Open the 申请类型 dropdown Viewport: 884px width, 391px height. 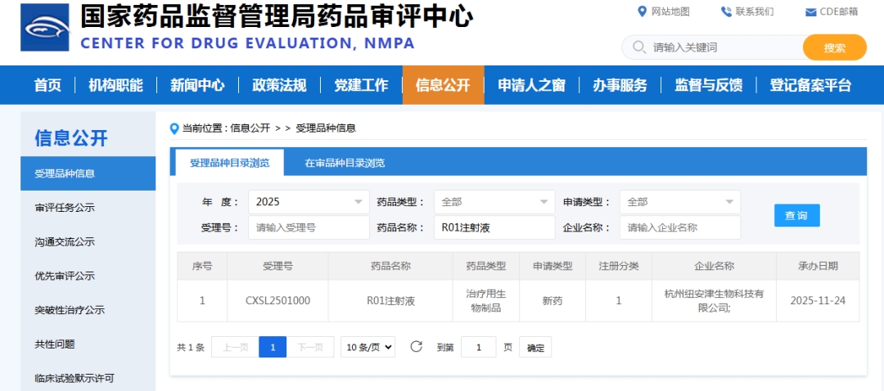[x=680, y=202]
